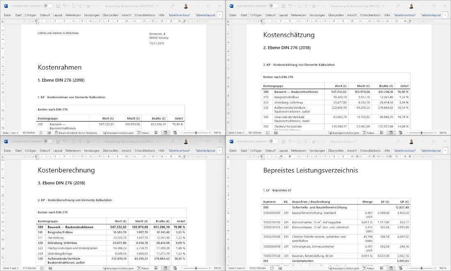This screenshot has width=451, height=271.
Task: Expand the ribbon tab overflow arrow in the Kostenrahmen window
Action: 220,15
